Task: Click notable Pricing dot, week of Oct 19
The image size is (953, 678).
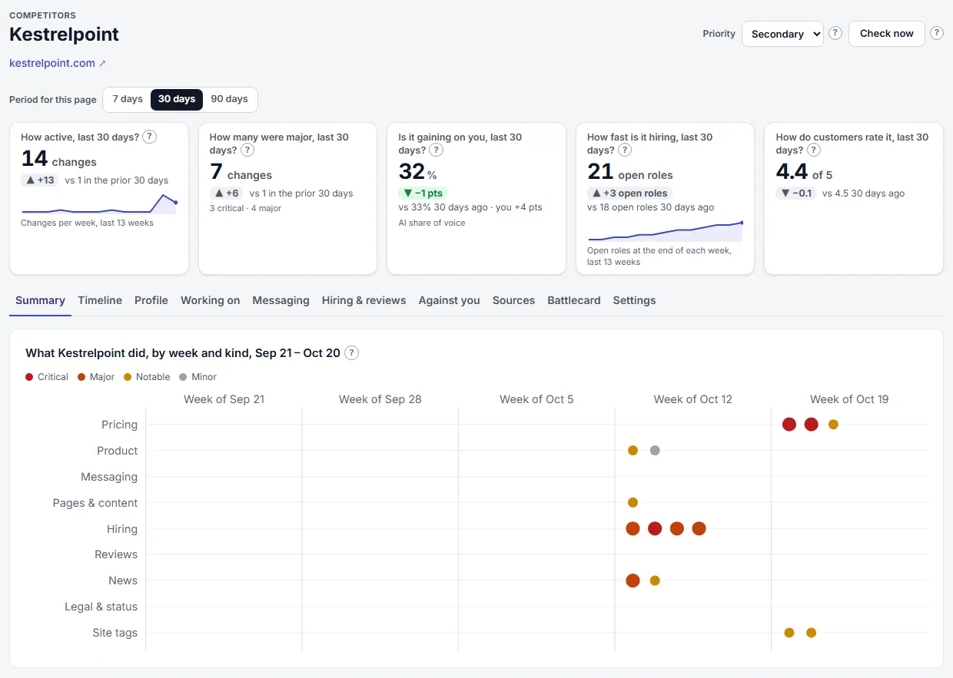Action: tap(833, 425)
